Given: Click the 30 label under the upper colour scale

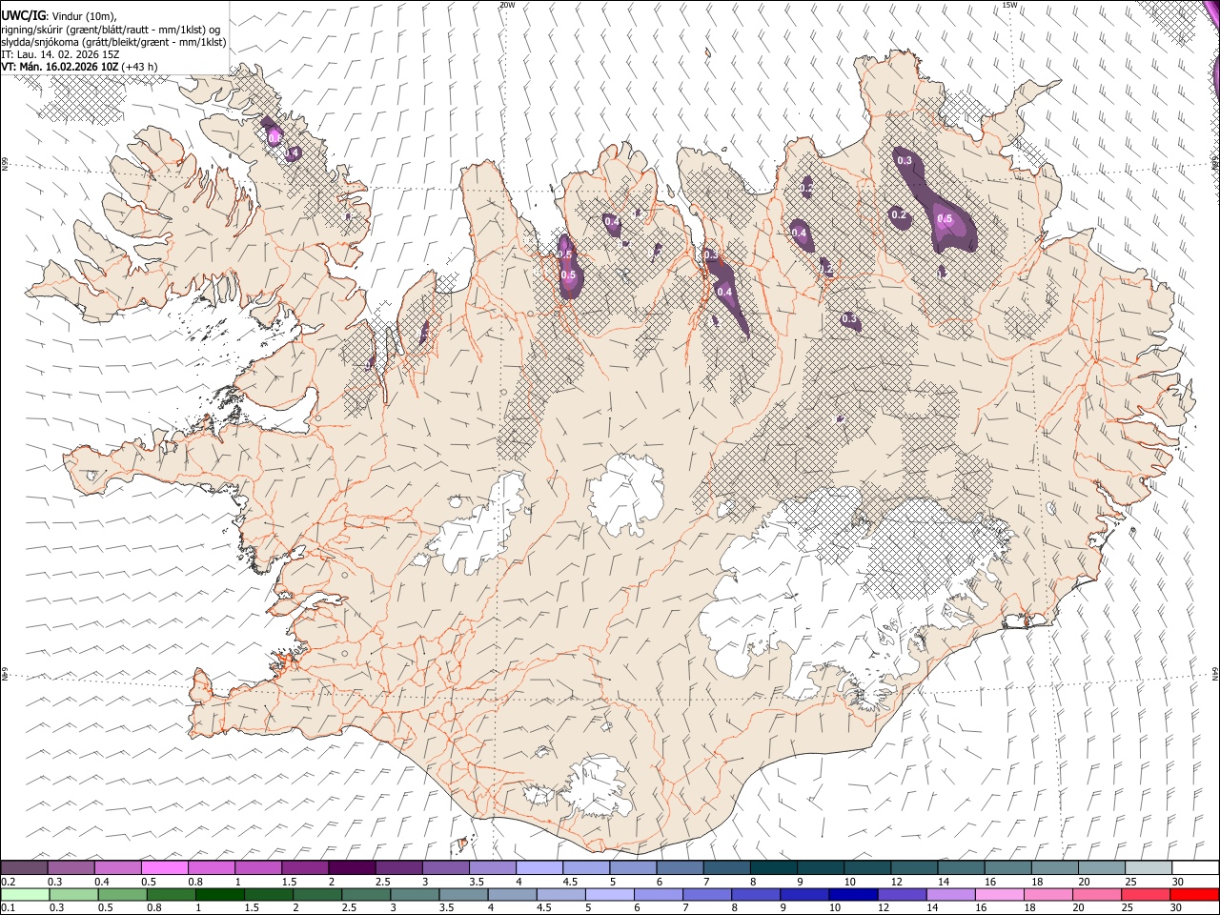Looking at the screenshot, I should tap(1178, 882).
